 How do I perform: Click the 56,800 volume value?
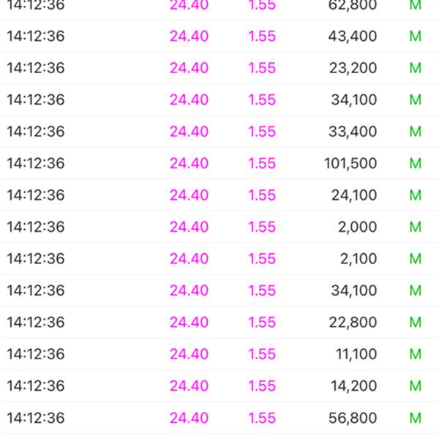pos(353,419)
